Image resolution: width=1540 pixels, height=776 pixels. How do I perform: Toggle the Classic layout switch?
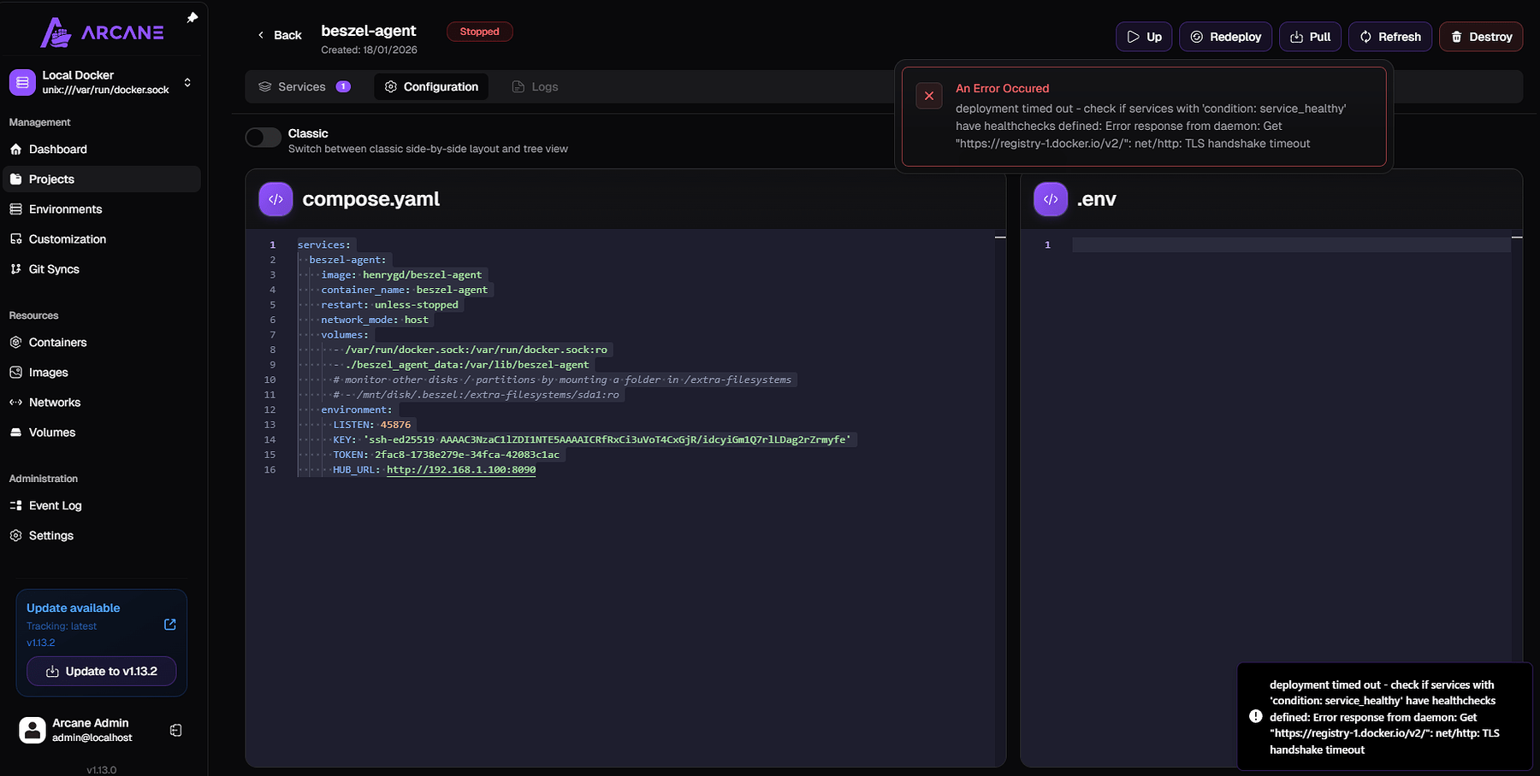[263, 137]
